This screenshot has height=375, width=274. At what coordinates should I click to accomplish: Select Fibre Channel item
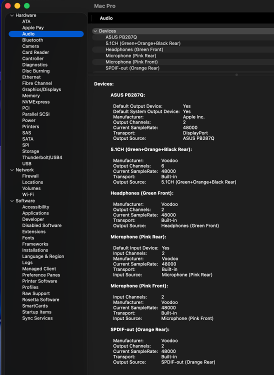tap(37, 83)
